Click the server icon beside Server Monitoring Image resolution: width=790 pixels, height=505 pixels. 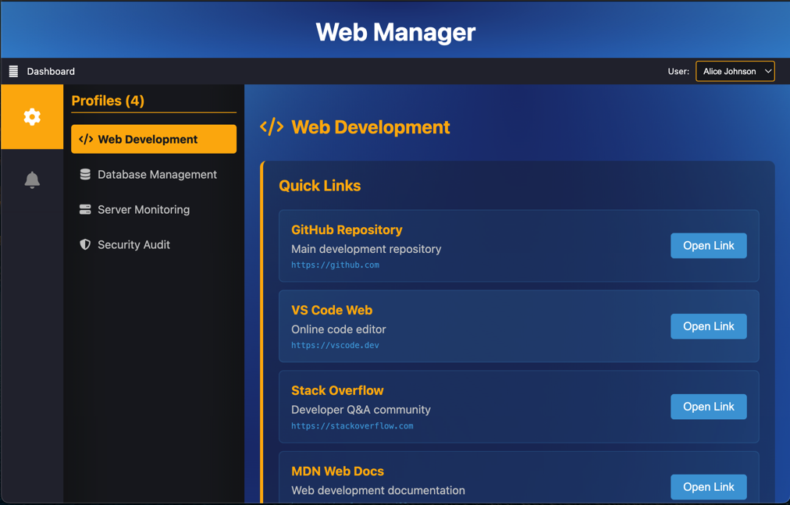85,210
